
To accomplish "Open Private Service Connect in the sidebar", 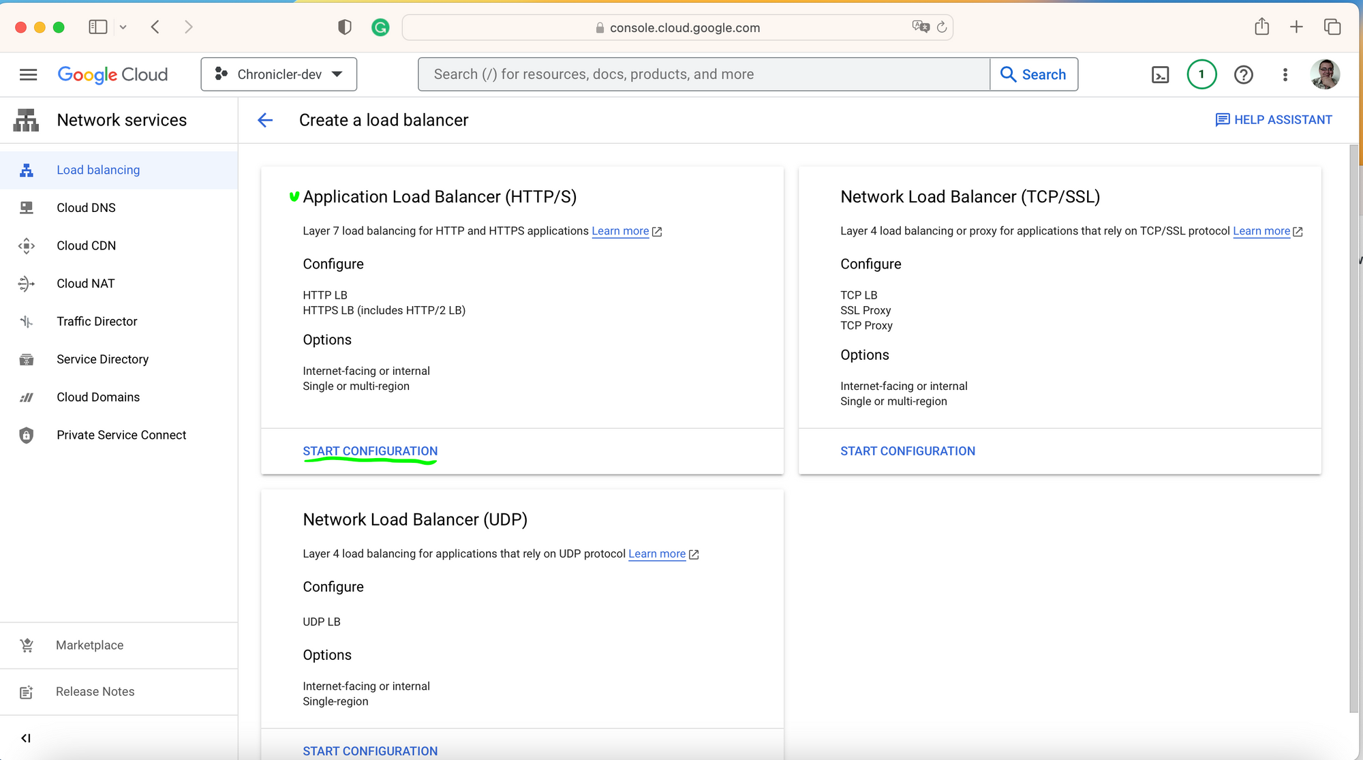I will tap(121, 435).
